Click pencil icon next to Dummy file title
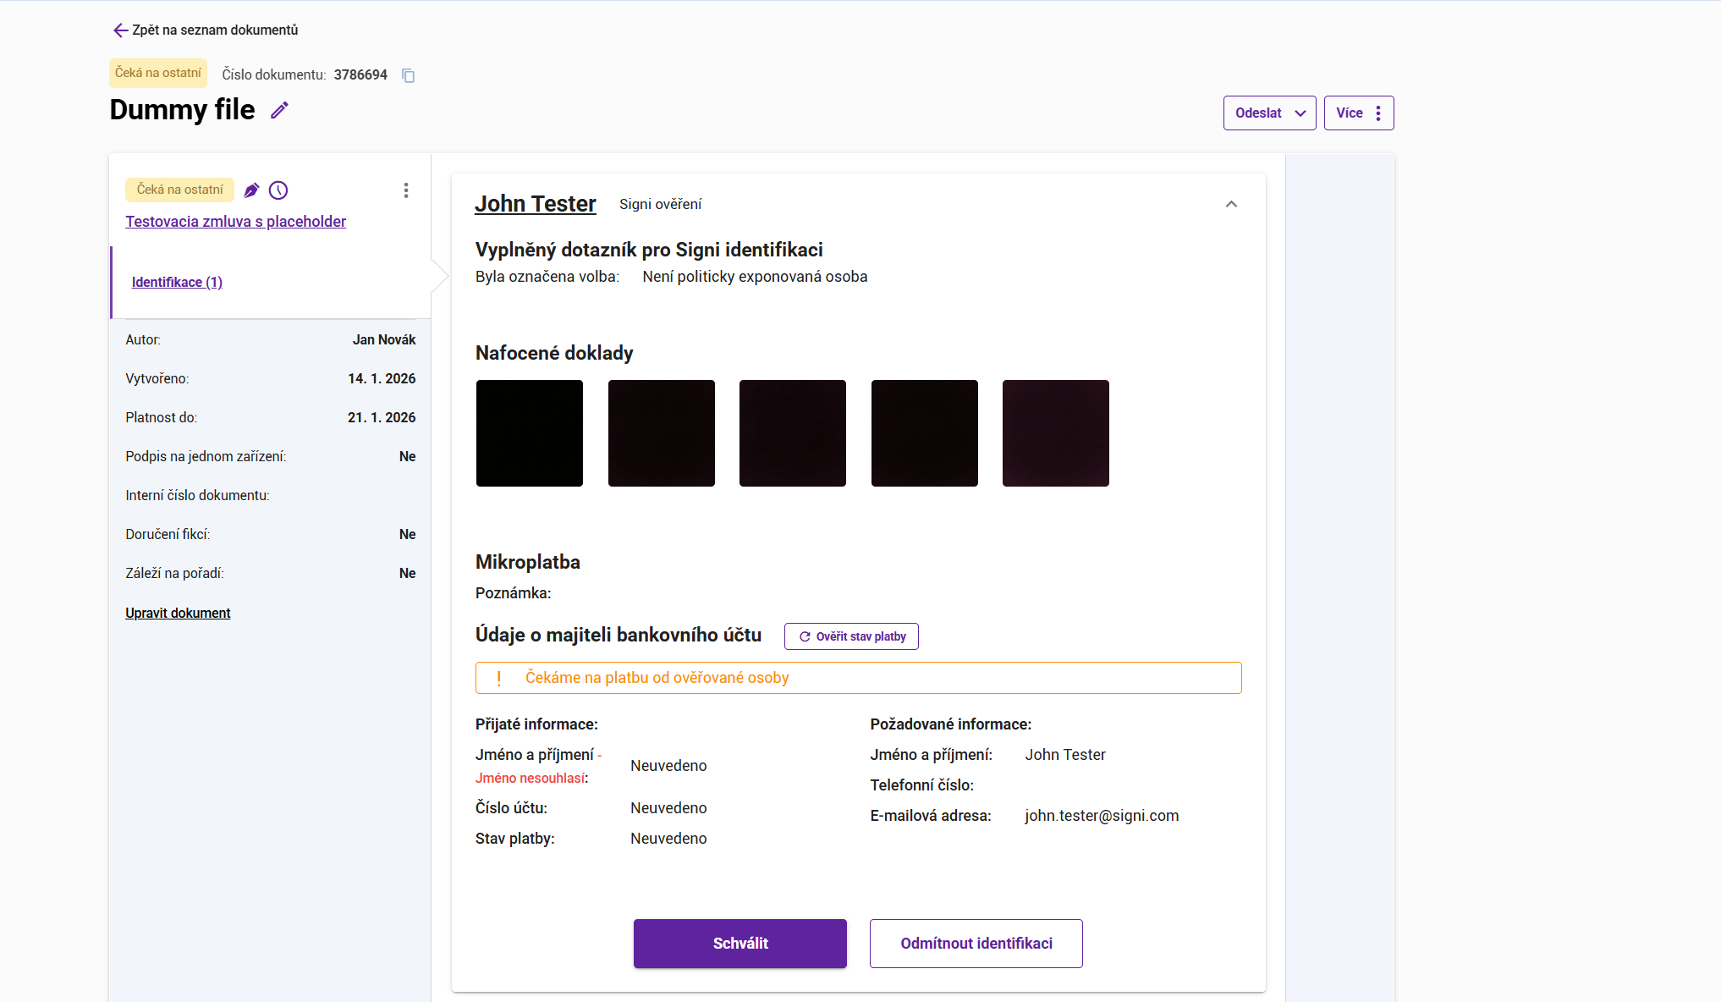The height and width of the screenshot is (1002, 1721). pos(279,110)
